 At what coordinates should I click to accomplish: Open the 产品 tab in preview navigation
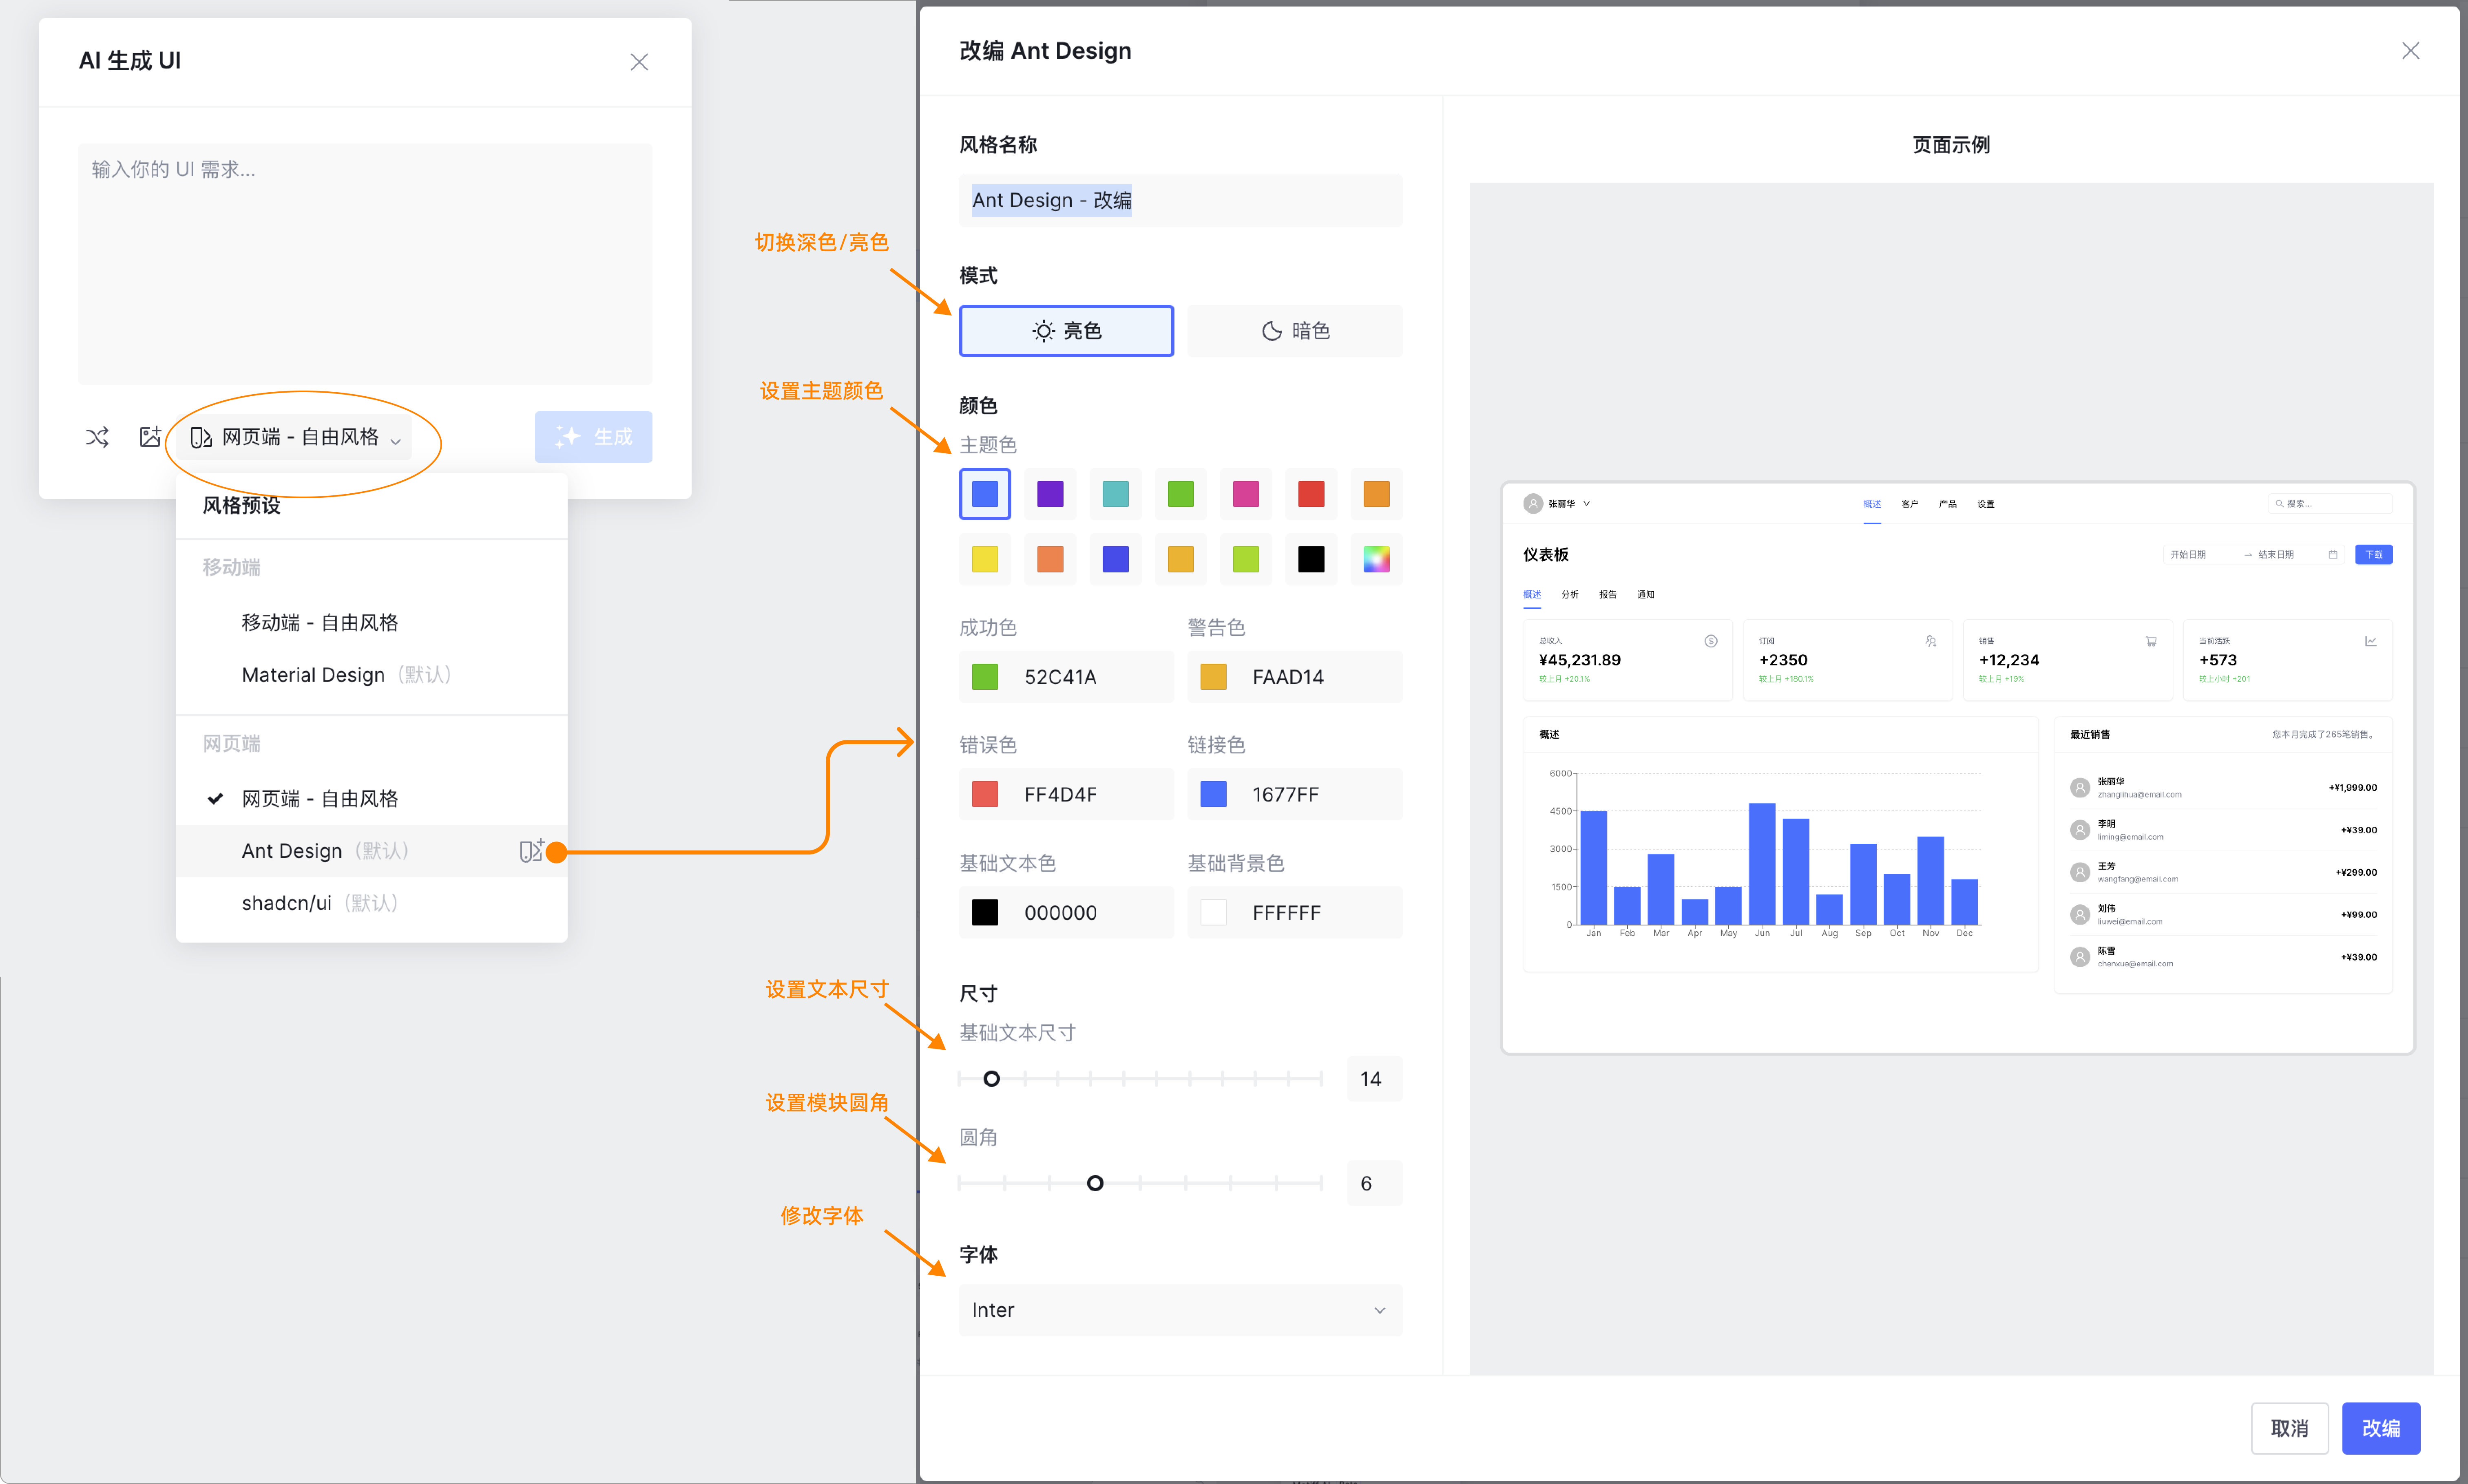1948,504
